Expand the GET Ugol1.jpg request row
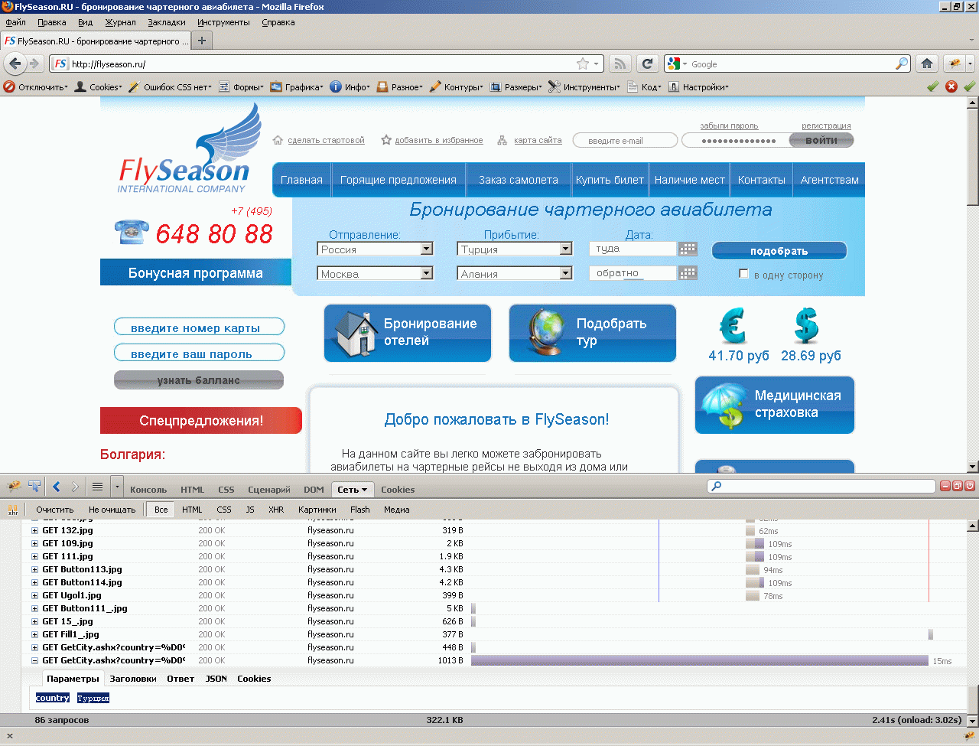Viewport: 979px width, 746px height. click(34, 595)
